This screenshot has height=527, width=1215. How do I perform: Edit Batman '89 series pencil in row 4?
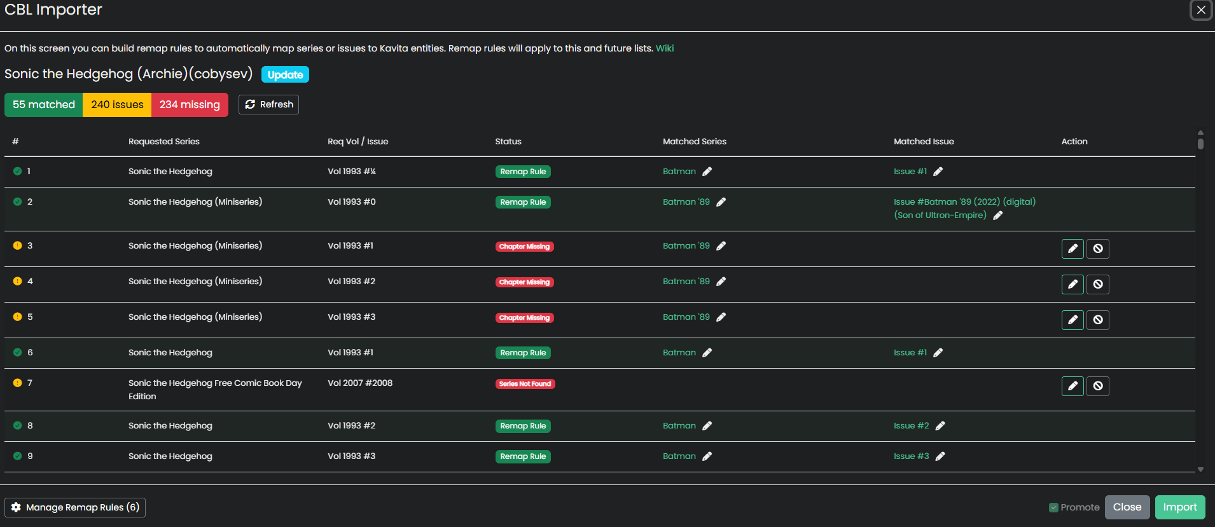point(721,282)
